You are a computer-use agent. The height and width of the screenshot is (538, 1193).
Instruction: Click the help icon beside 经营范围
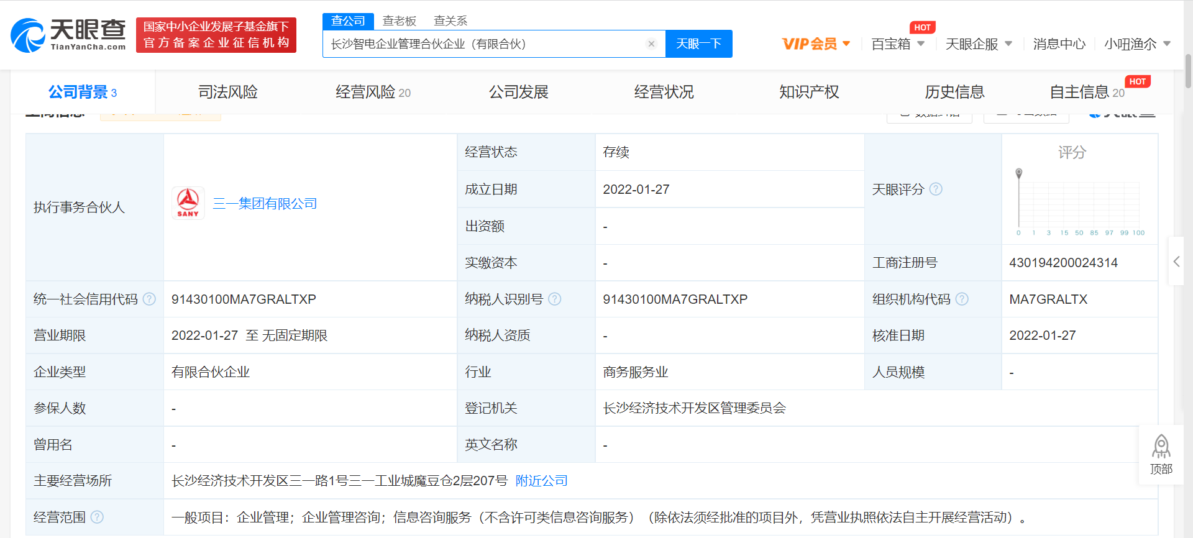coord(97,517)
